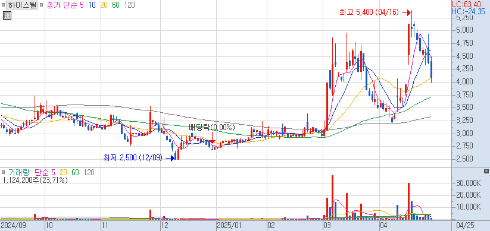The image size is (490, 231).
Task: Click the 최저 2,500 (12/09) low annotation
Action: (133, 158)
